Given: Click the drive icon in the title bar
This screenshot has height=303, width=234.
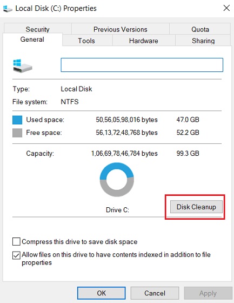Looking at the screenshot, I should [x=8, y=9].
